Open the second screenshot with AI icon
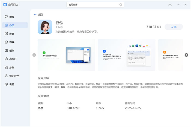The image size is (191, 127). [x=127, y=55]
